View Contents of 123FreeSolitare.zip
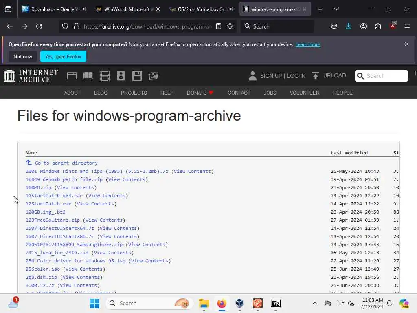Screen dimensions: 417x313 (104, 220)
